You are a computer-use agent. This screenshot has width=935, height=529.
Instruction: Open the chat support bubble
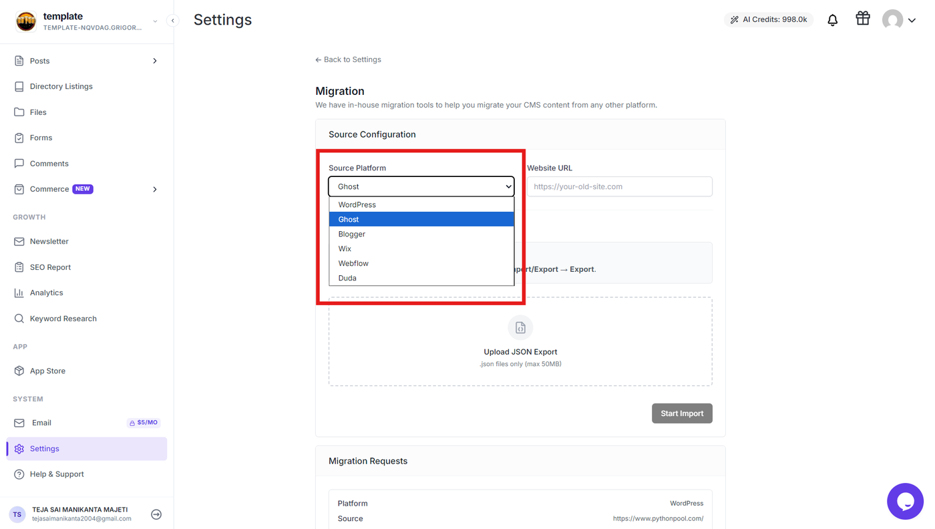(x=905, y=501)
